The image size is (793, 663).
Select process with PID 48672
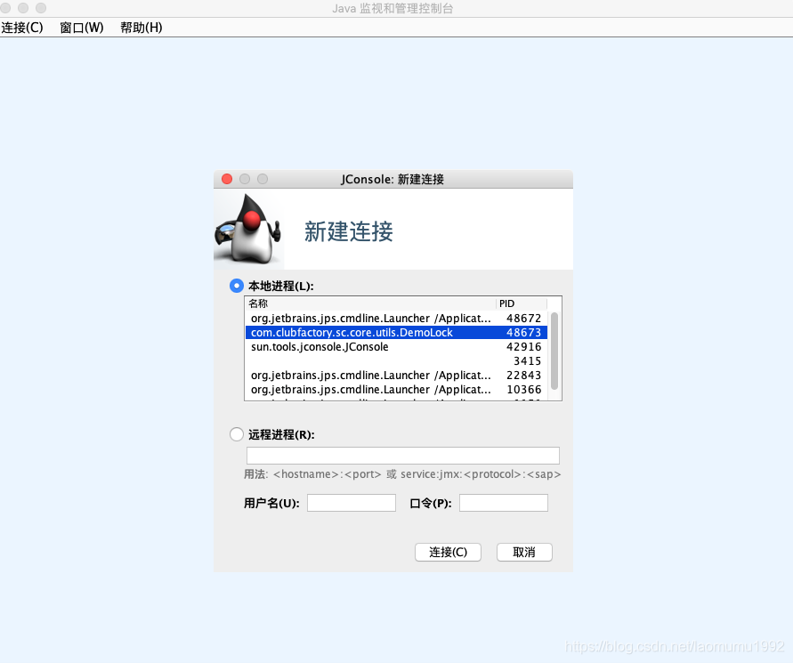(396, 318)
